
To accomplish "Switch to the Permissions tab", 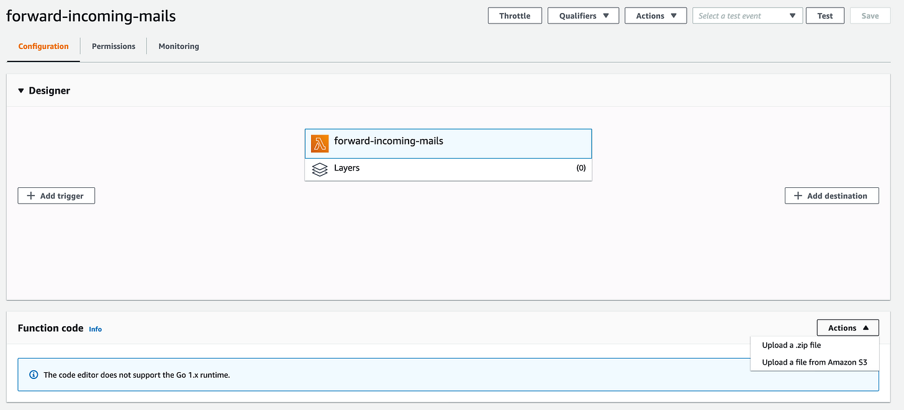I will point(114,47).
